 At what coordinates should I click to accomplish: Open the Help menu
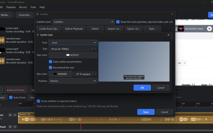(x=42, y=7)
